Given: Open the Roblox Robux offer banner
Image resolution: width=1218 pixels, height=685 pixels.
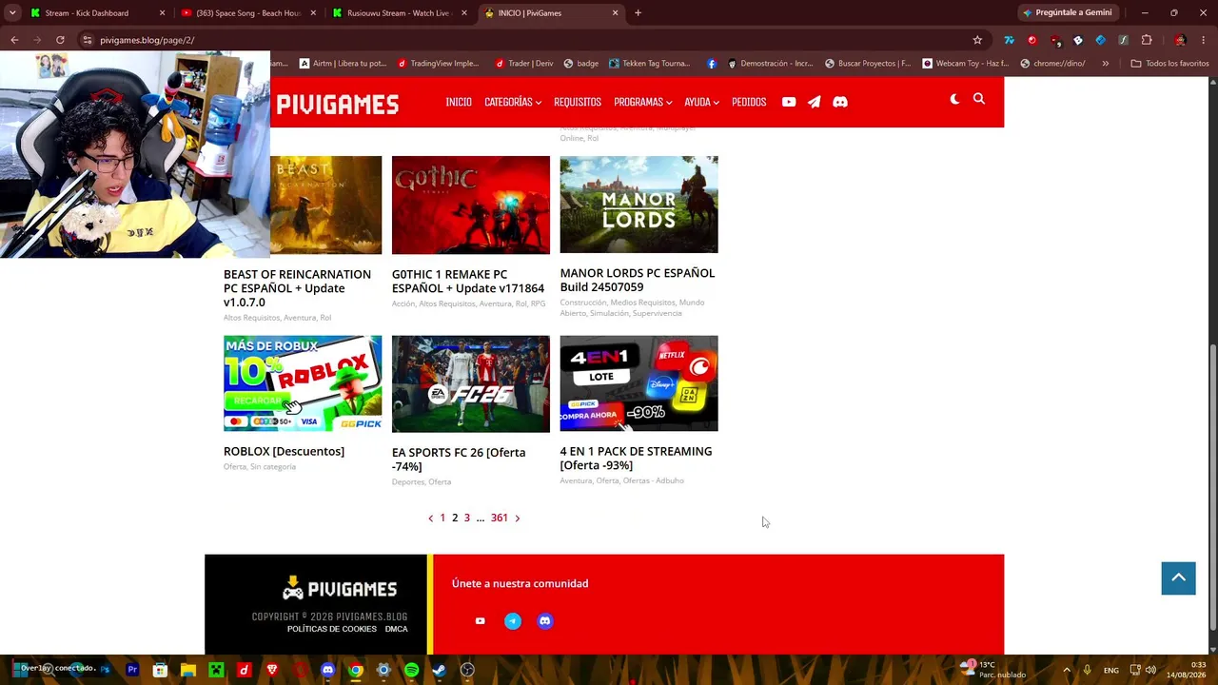Looking at the screenshot, I should coord(303,383).
